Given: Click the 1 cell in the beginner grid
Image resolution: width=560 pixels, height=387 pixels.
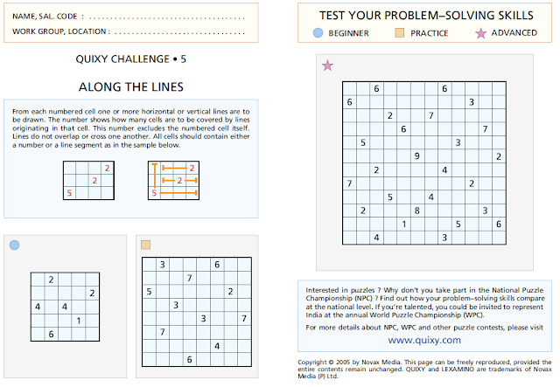Looking at the screenshot, I should point(79,321).
